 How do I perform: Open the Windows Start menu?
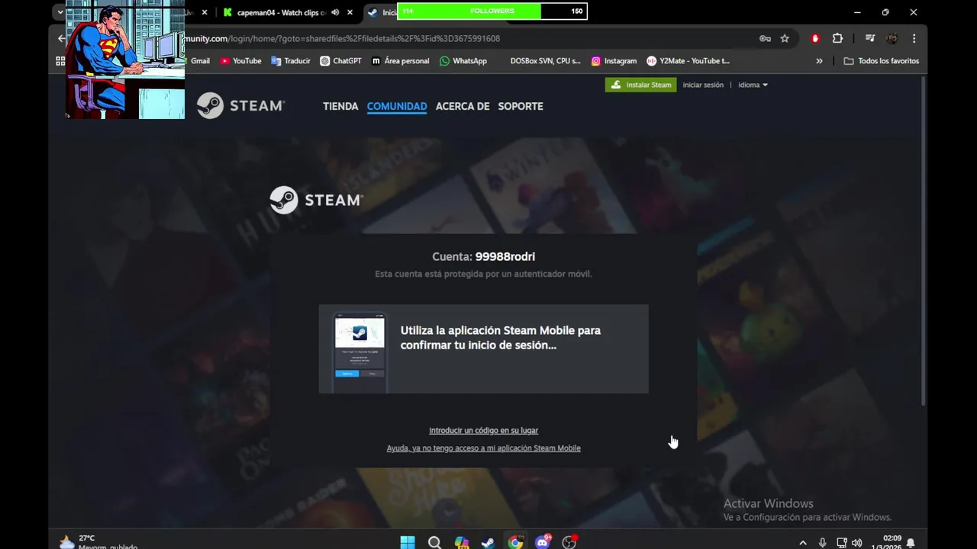[408, 542]
